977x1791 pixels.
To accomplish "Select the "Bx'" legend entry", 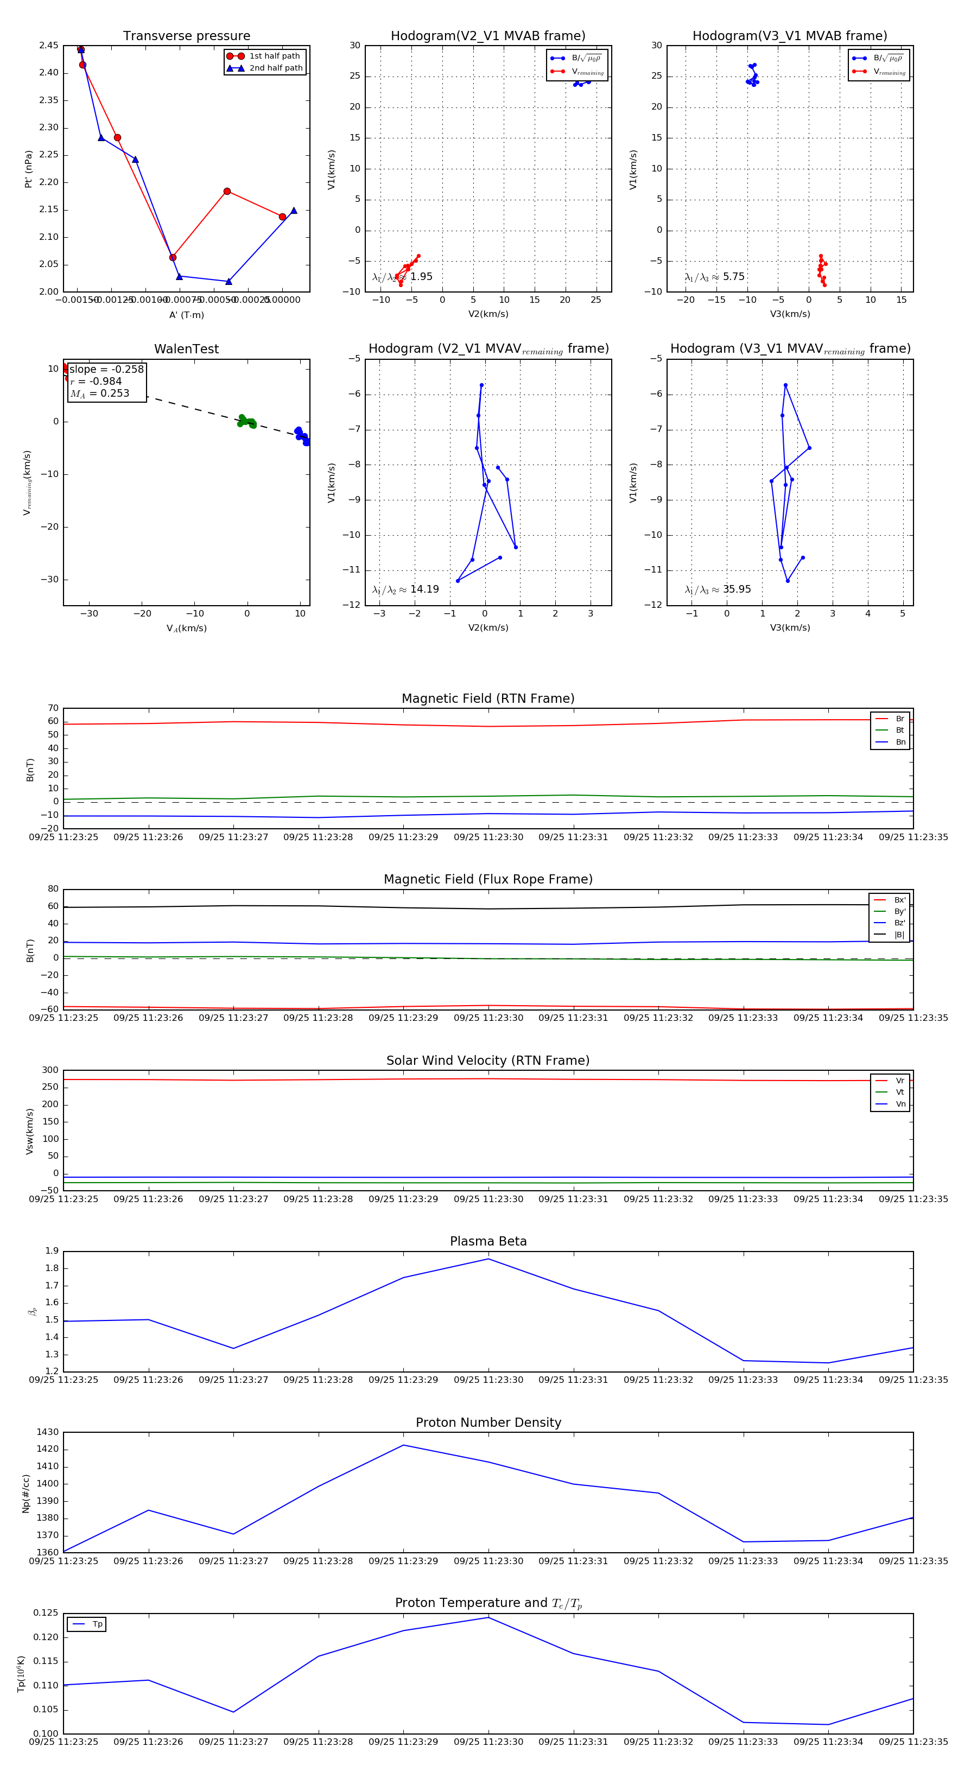I will [x=890, y=900].
